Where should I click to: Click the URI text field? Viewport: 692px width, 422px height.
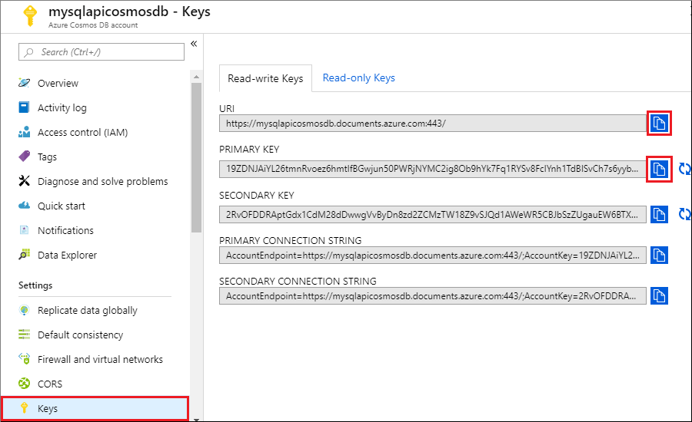click(x=432, y=124)
